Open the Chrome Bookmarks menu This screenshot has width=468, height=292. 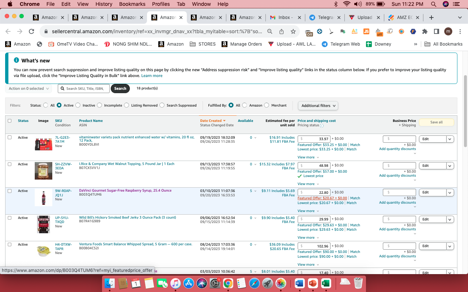tap(132, 4)
